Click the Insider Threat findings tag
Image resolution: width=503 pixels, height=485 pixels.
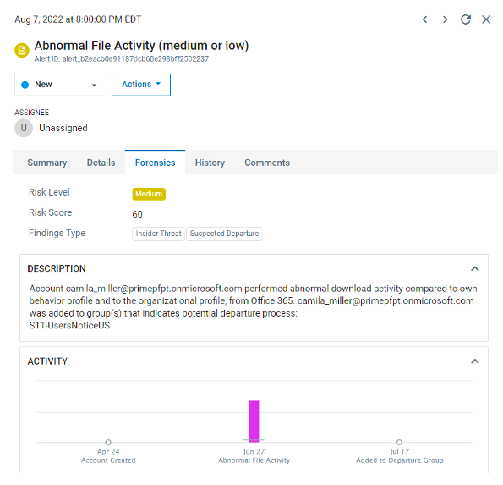click(158, 234)
